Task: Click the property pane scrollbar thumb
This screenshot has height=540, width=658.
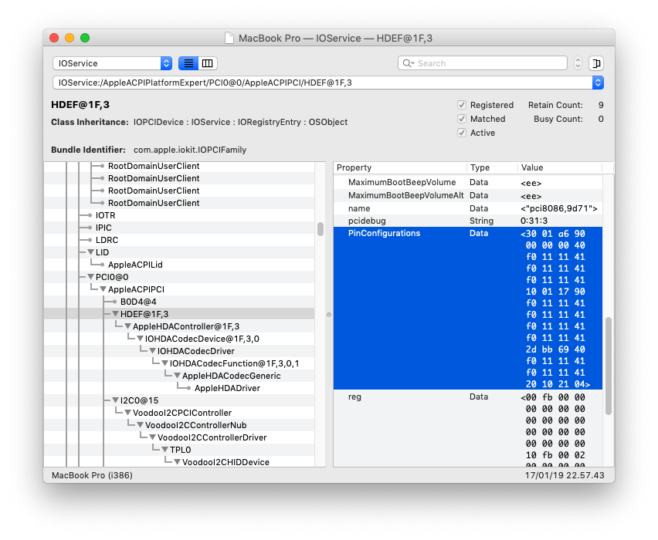Action: (x=608, y=366)
